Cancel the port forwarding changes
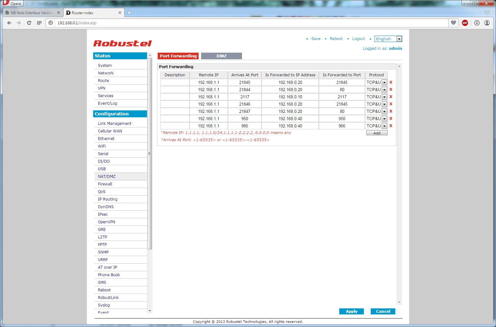496x327 pixels. (x=383, y=311)
